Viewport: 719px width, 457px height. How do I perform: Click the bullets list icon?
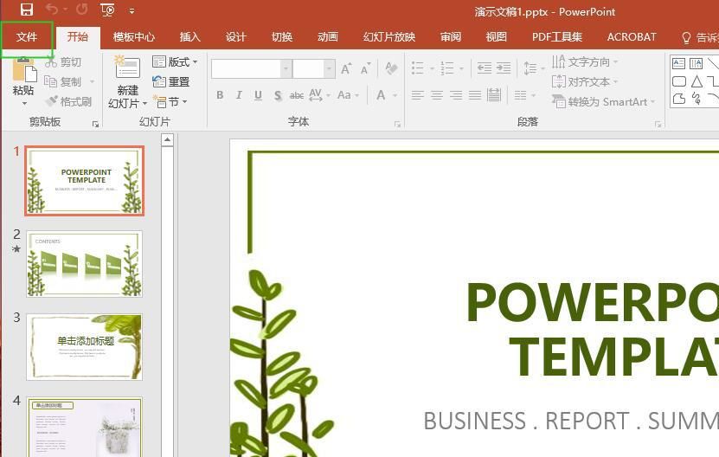[x=417, y=68]
